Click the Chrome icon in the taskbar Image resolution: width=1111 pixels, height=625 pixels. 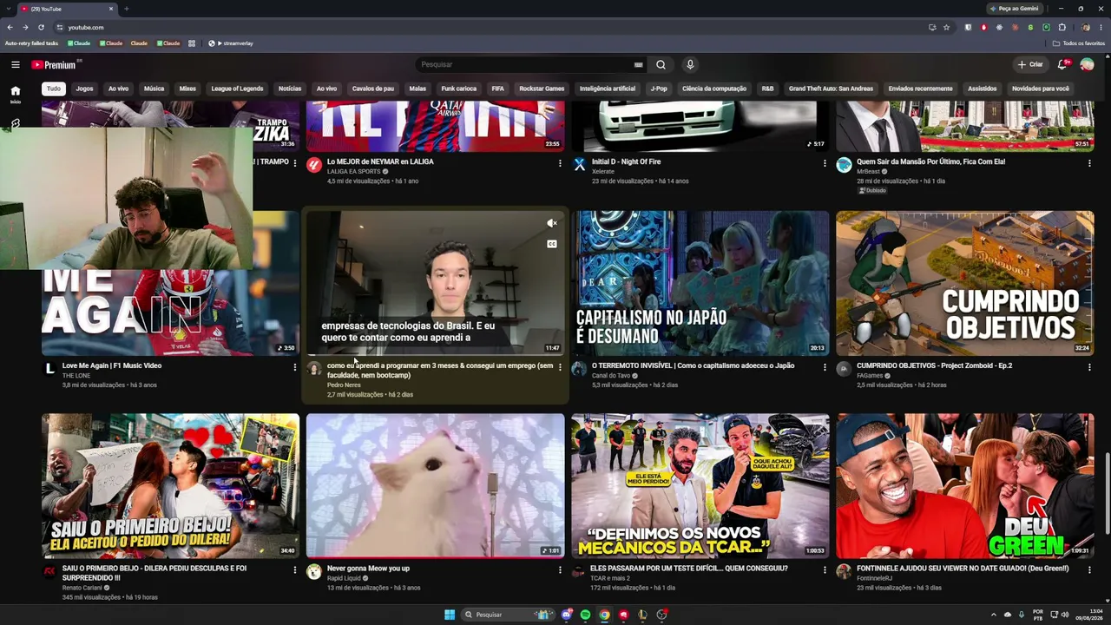(605, 615)
